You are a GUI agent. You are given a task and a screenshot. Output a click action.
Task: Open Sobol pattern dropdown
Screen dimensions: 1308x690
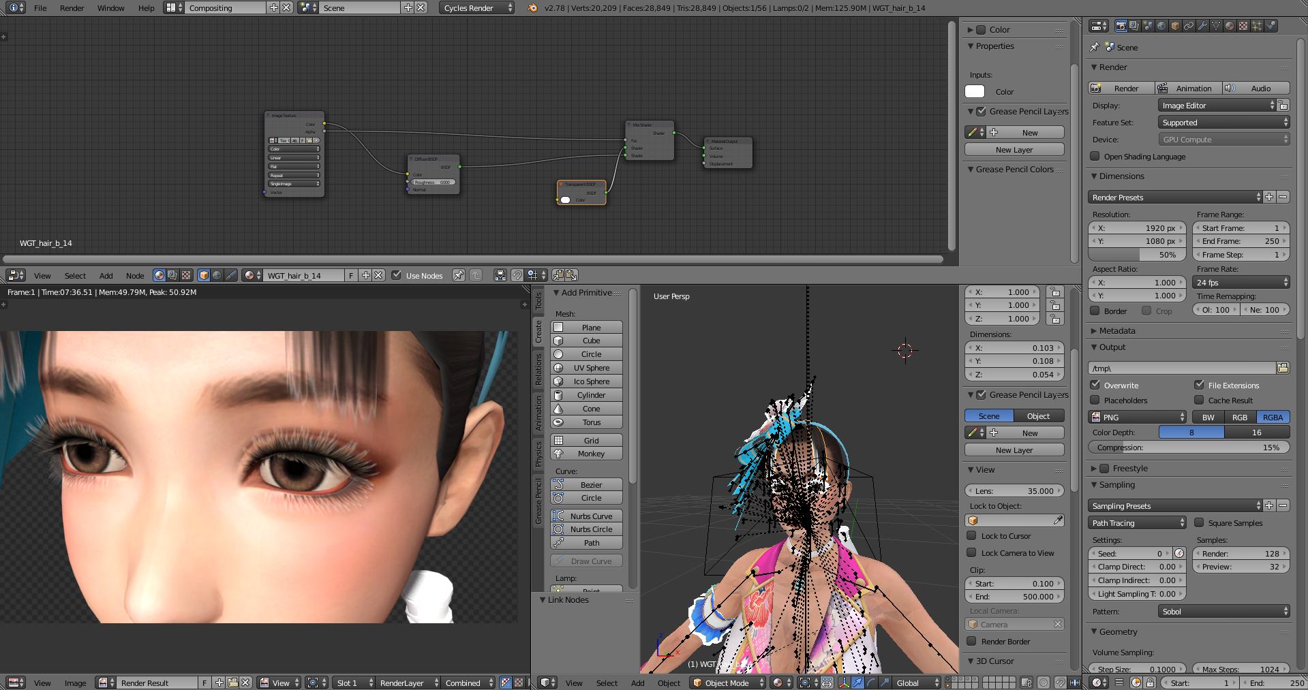click(1223, 611)
